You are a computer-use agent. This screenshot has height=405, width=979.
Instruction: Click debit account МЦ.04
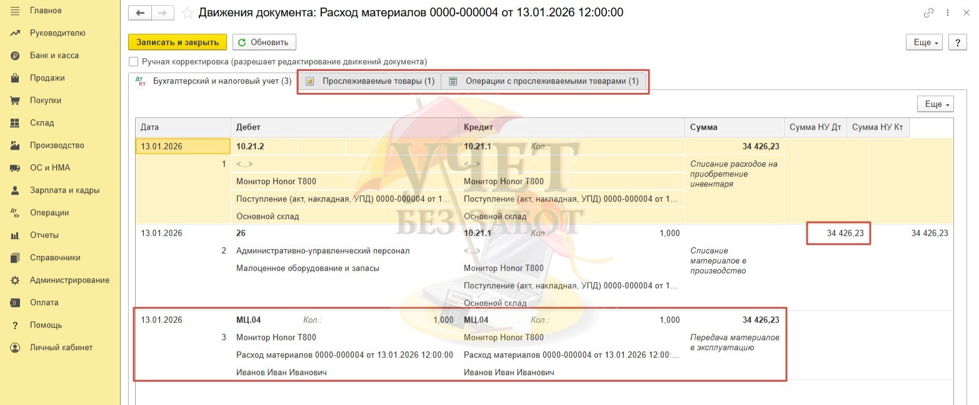point(248,320)
